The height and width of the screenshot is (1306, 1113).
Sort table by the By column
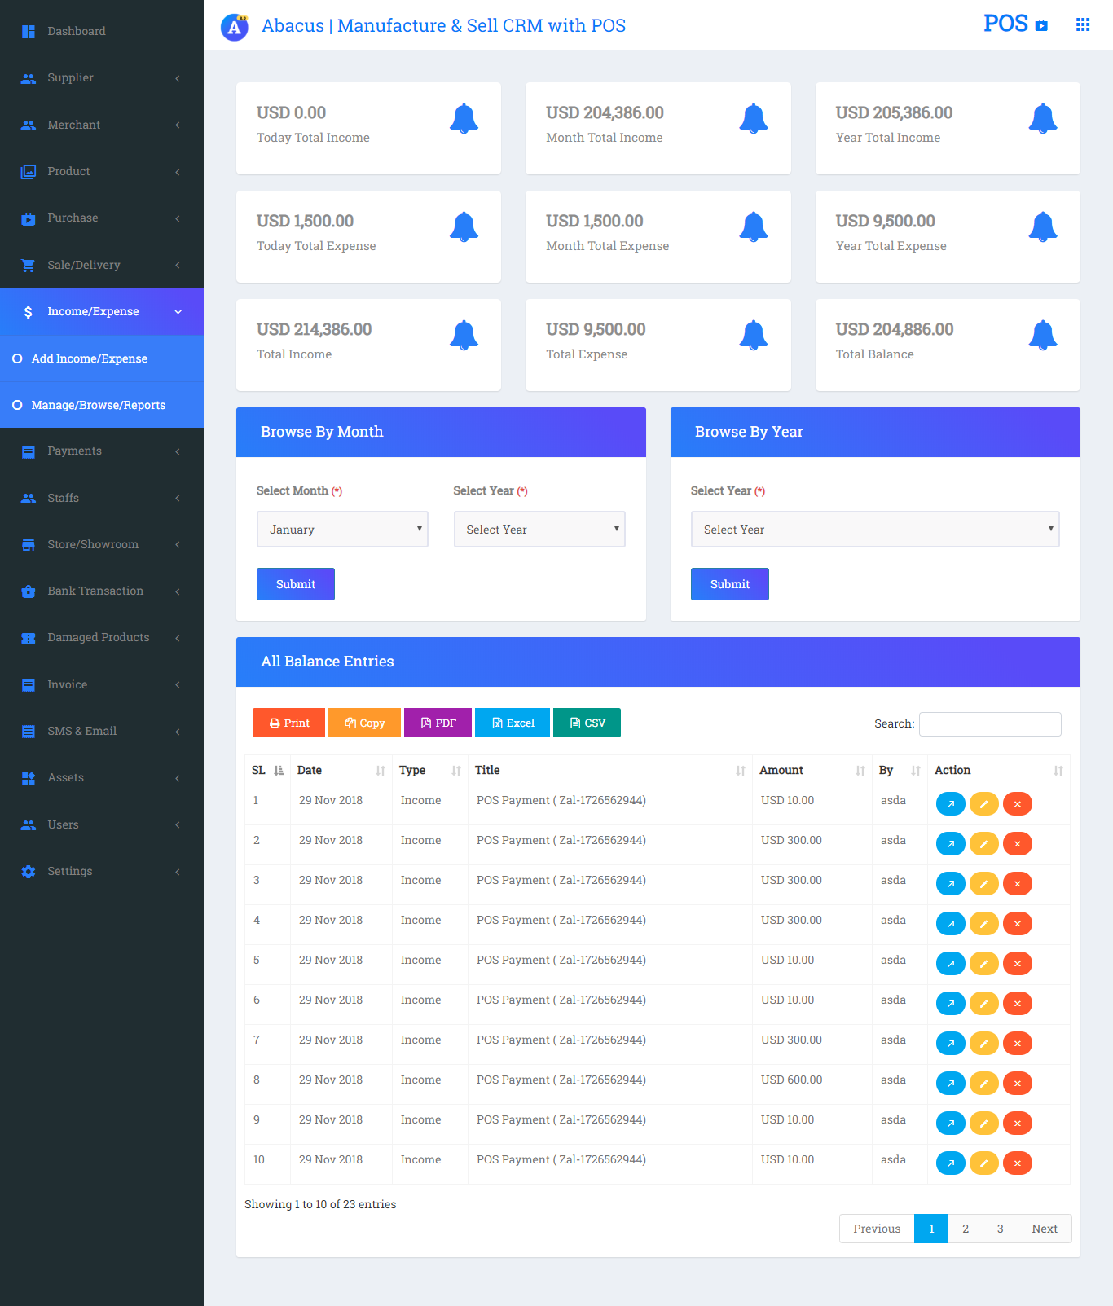(x=900, y=771)
